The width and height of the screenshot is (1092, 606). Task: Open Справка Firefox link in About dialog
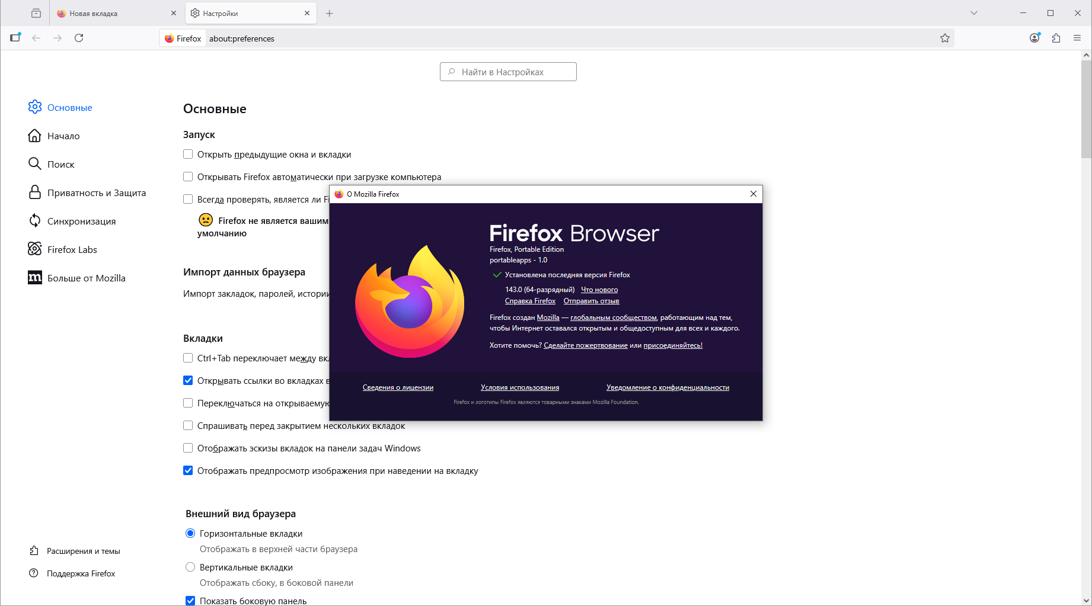(530, 301)
